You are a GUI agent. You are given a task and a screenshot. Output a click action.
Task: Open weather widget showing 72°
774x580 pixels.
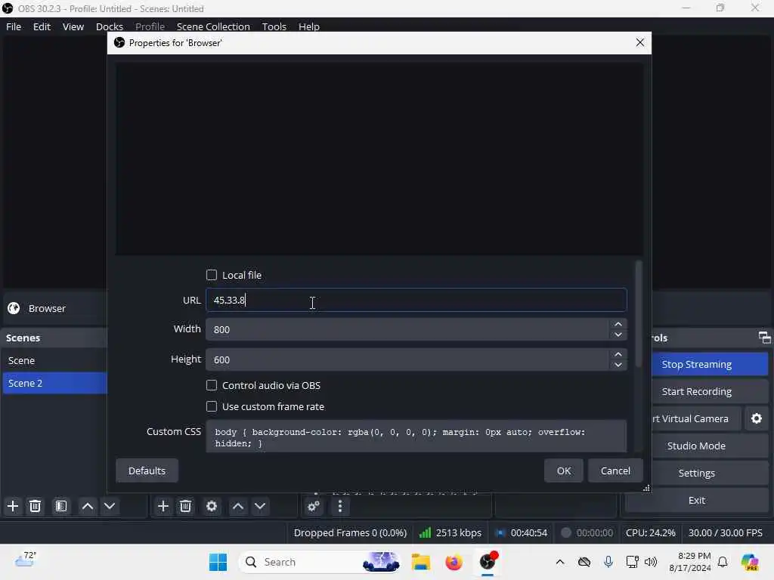(x=26, y=560)
